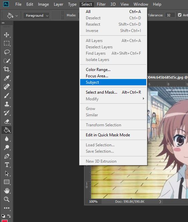This screenshot has width=188, height=222.
Task: Select the Hand tool
Action: pyautogui.click(x=7, y=191)
